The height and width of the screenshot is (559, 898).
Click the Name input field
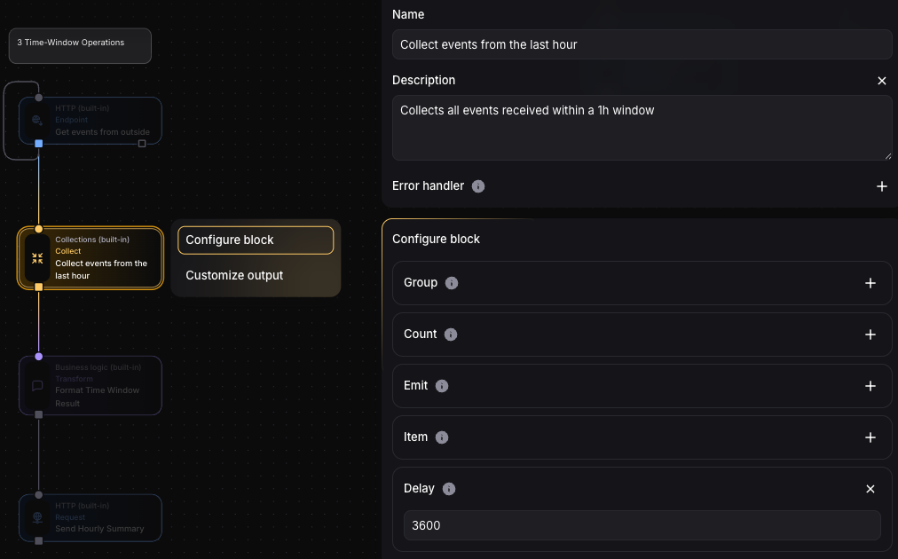tap(642, 44)
